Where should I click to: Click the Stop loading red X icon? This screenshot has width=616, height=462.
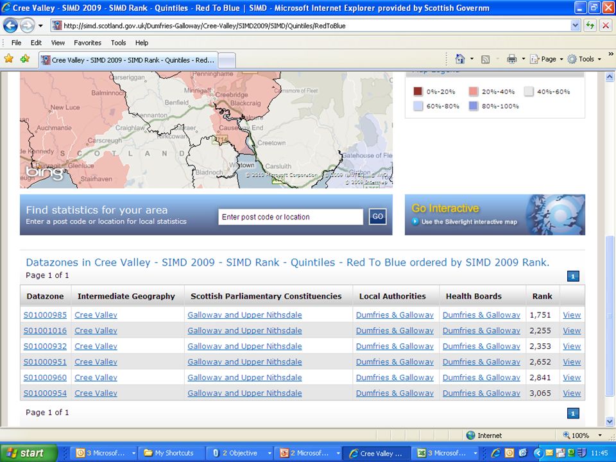[x=605, y=26]
